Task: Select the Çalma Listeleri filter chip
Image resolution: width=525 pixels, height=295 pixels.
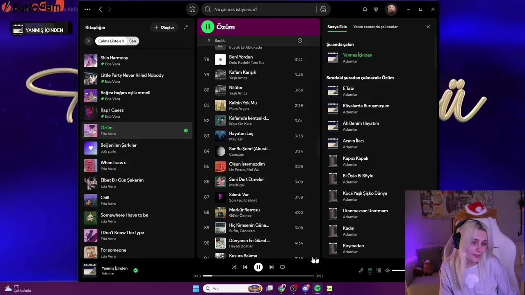Action: [111, 41]
